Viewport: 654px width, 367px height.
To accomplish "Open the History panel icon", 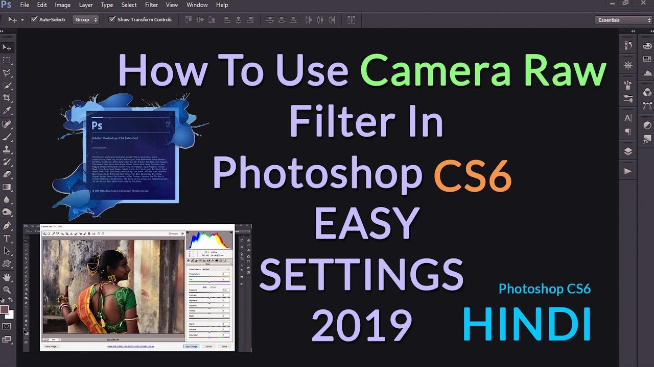I will (628, 46).
